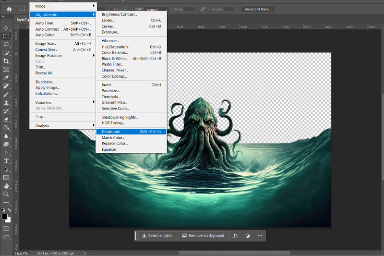This screenshot has height=256, width=384.
Task: Choose the Type tool
Action: [6, 161]
